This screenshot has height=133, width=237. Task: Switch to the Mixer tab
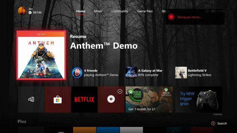pos(98,11)
